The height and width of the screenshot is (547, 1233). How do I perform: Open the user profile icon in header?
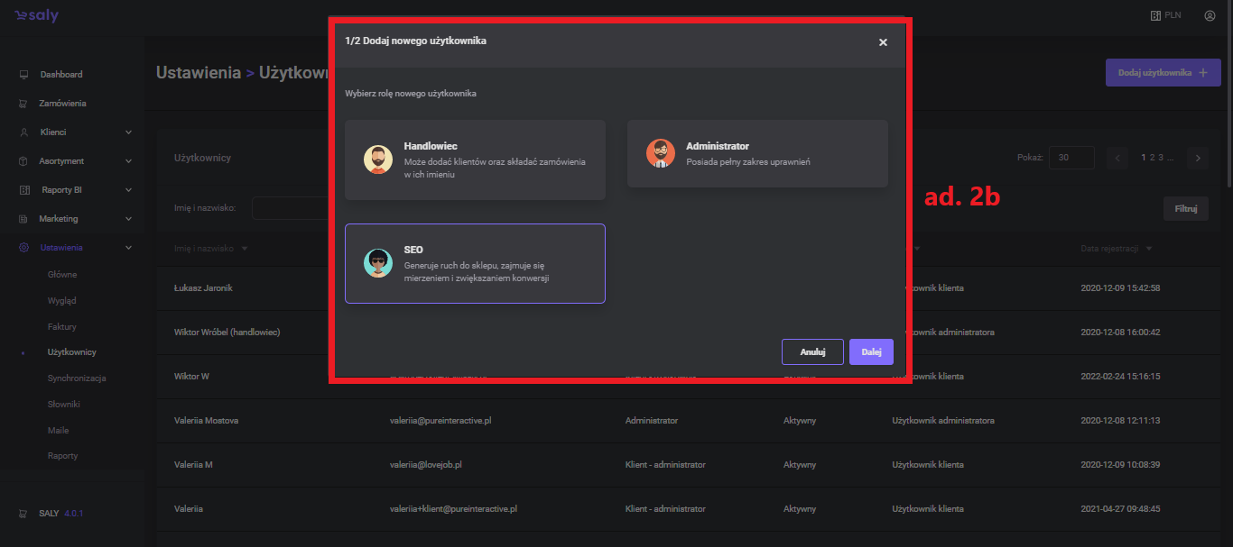[1210, 15]
